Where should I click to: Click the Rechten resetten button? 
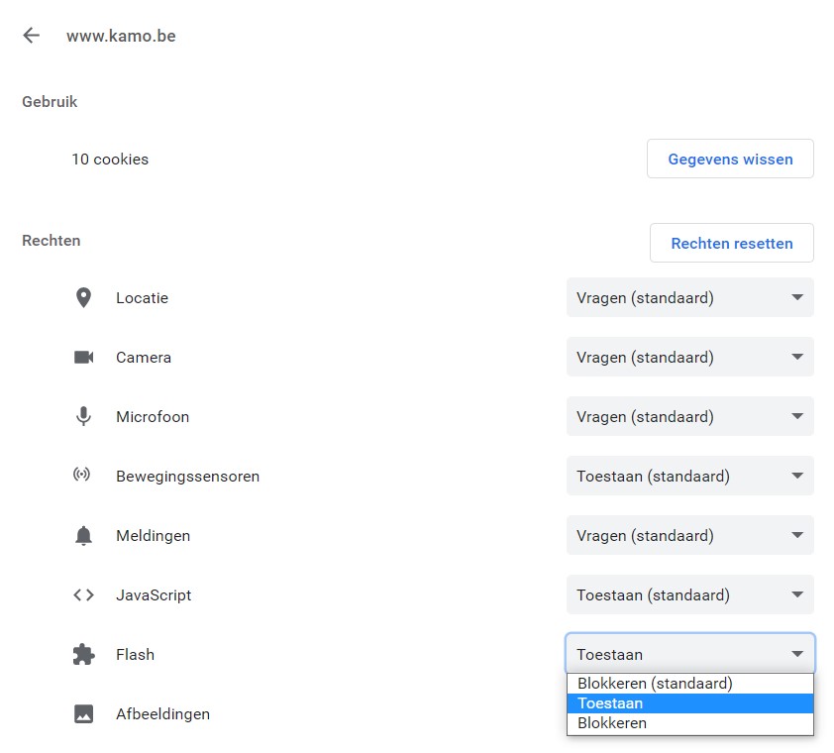tap(732, 243)
